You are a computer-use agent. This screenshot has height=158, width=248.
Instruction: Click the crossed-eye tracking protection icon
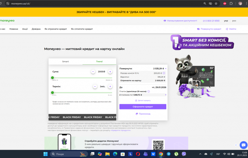coord(210,4)
